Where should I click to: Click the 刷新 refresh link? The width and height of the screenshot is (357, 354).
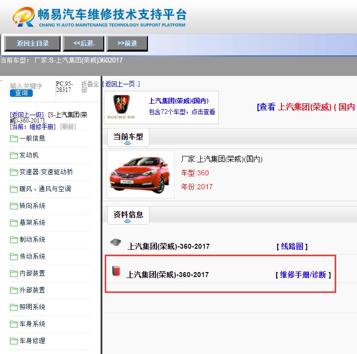coord(68,127)
